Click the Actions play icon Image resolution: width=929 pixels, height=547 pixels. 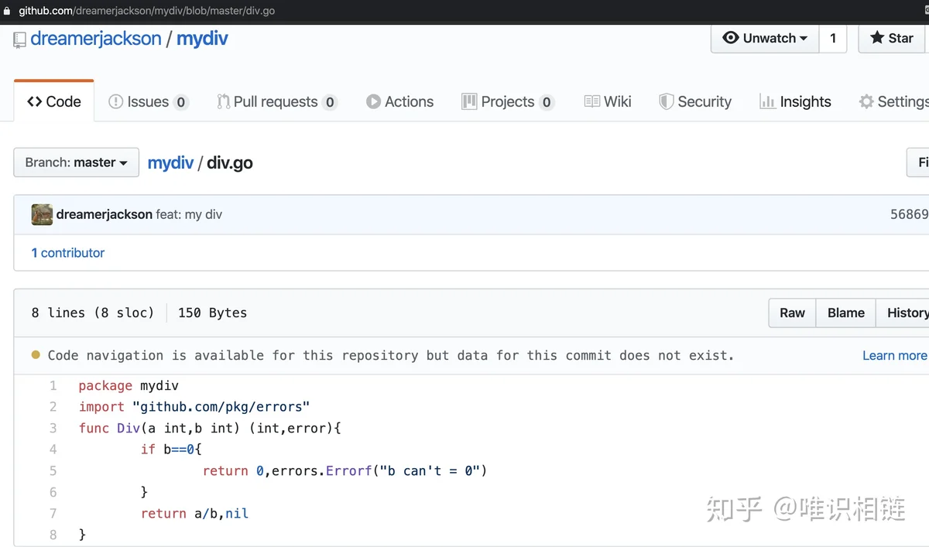373,101
